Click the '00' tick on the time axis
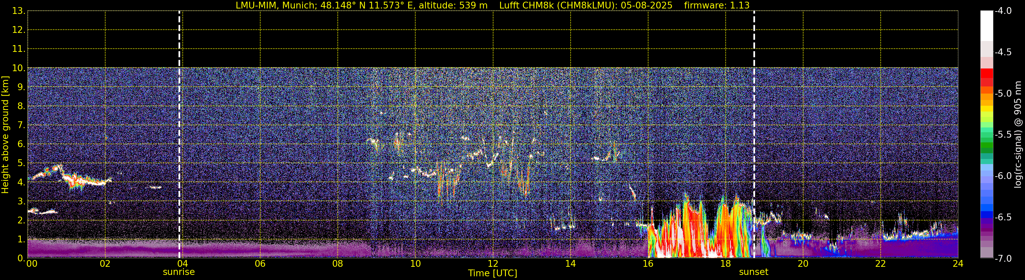This screenshot has width=1025, height=280. (32, 264)
